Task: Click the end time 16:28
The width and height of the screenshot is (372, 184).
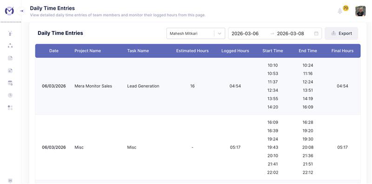Action: pos(308,122)
